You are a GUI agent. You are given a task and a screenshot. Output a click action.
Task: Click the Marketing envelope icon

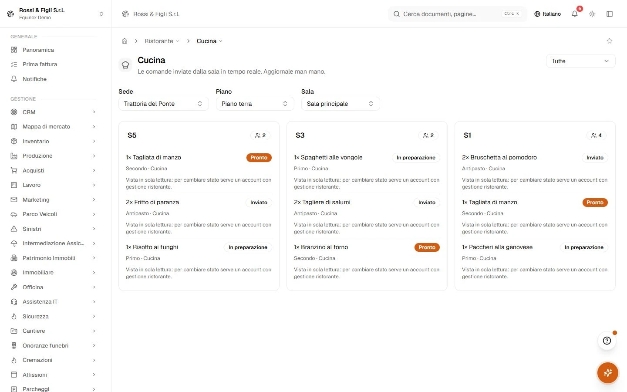tap(14, 199)
